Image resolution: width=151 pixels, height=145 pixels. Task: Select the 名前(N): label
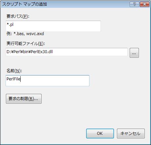point(14,71)
